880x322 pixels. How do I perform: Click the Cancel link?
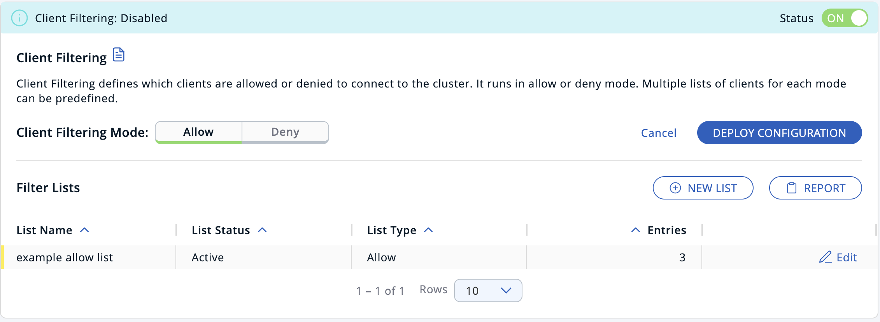(x=658, y=133)
